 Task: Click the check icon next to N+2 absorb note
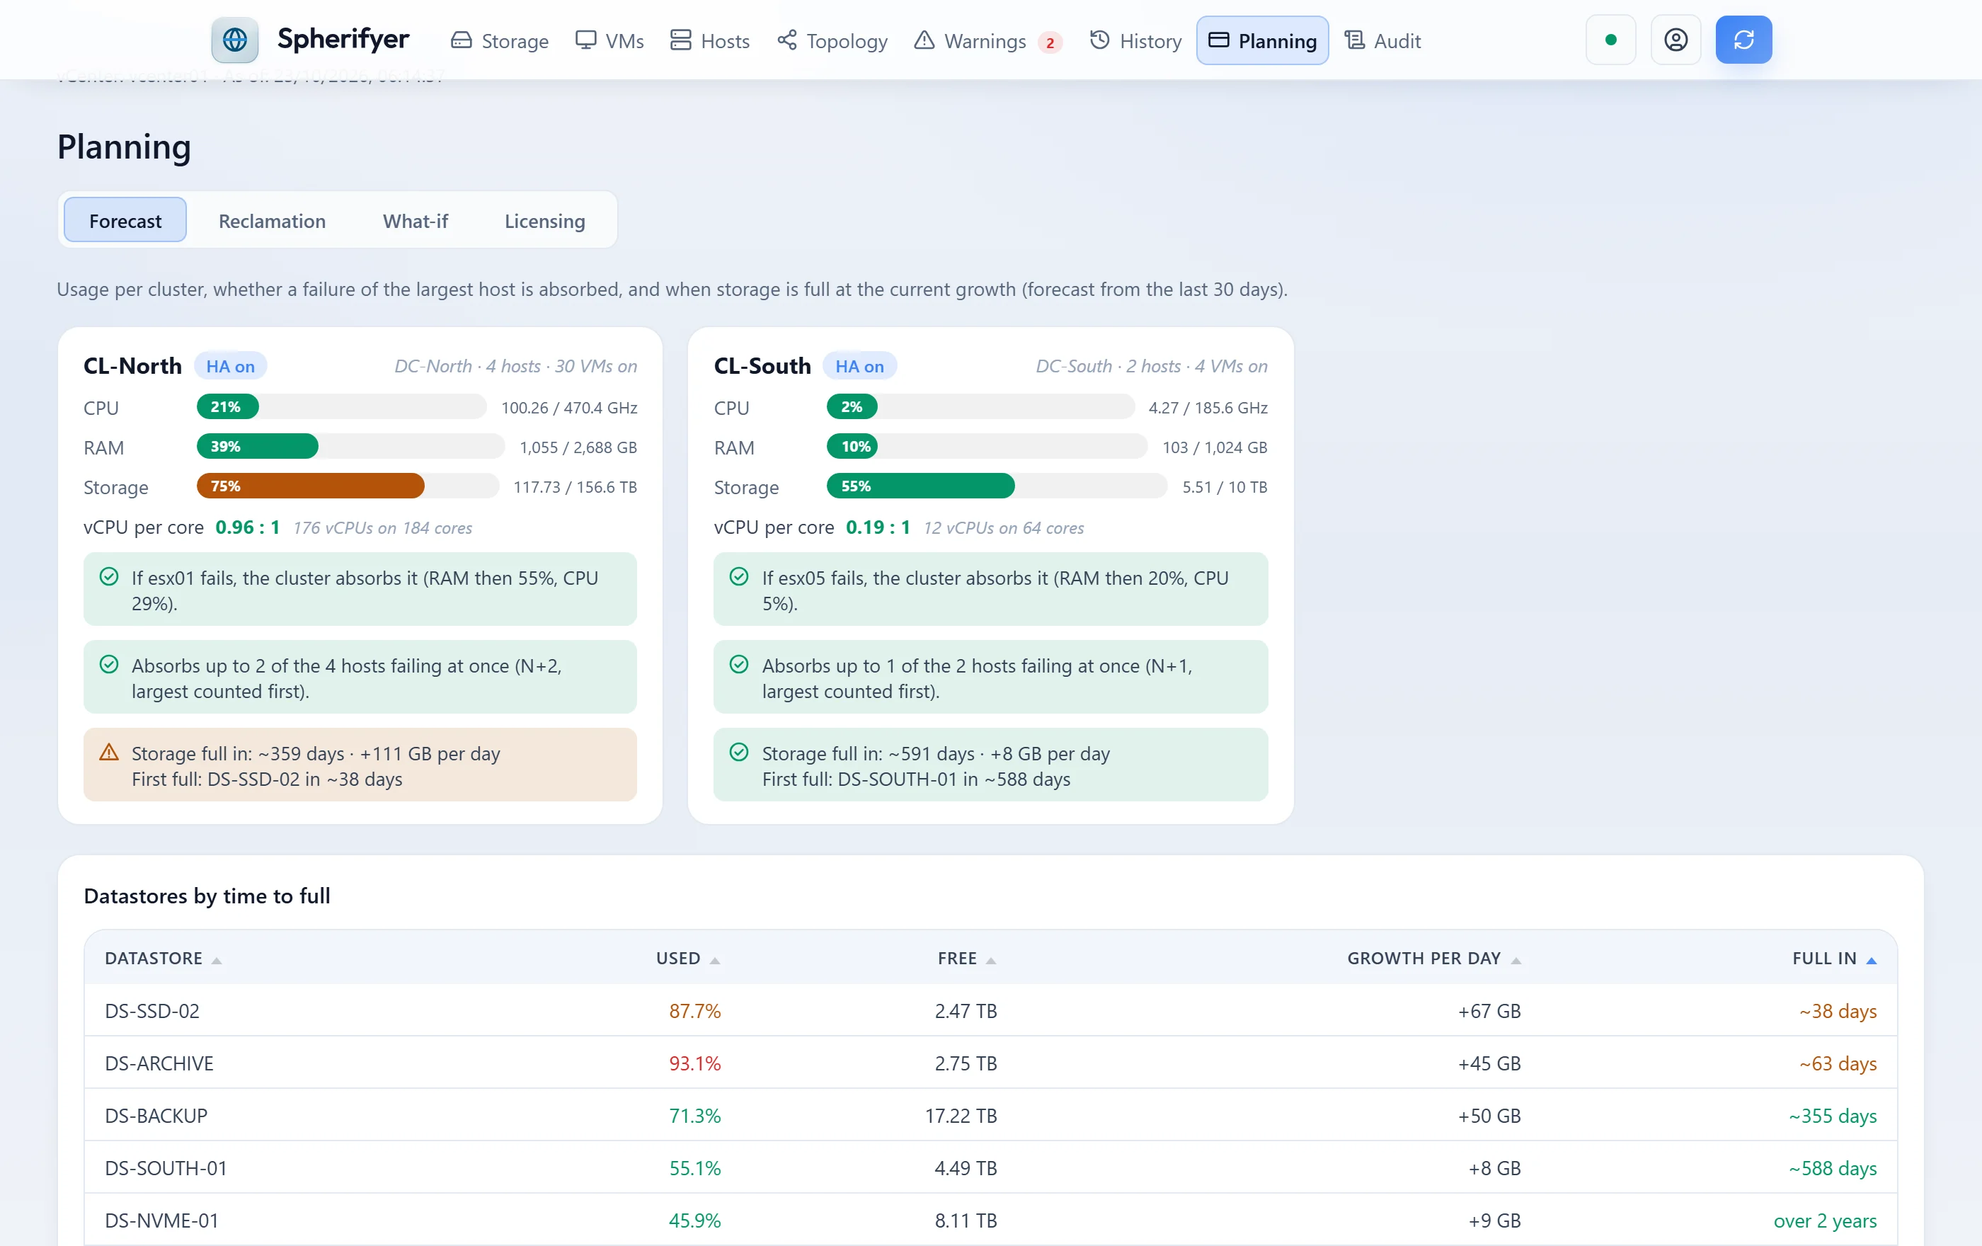tap(108, 664)
